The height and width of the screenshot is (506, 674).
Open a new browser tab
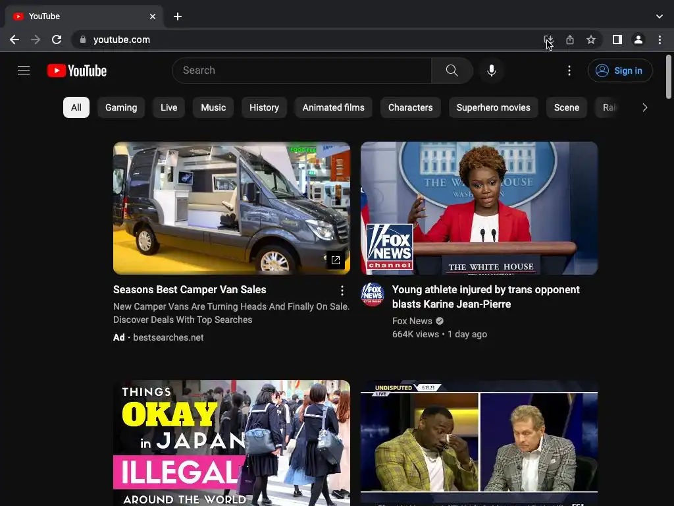click(178, 16)
